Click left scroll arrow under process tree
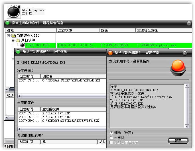The width and height of the screenshot is (195, 151). [x=7, y=89]
